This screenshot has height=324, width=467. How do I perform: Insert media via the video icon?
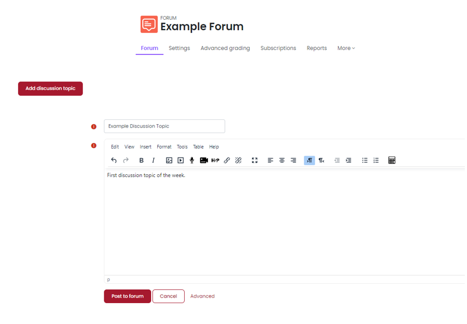click(180, 160)
